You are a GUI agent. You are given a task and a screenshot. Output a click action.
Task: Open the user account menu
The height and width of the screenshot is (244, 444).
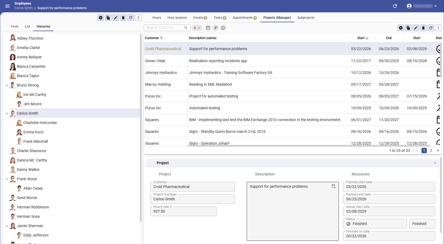[422, 6]
